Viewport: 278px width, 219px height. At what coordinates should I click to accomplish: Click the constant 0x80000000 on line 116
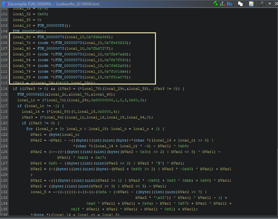pos(102,100)
